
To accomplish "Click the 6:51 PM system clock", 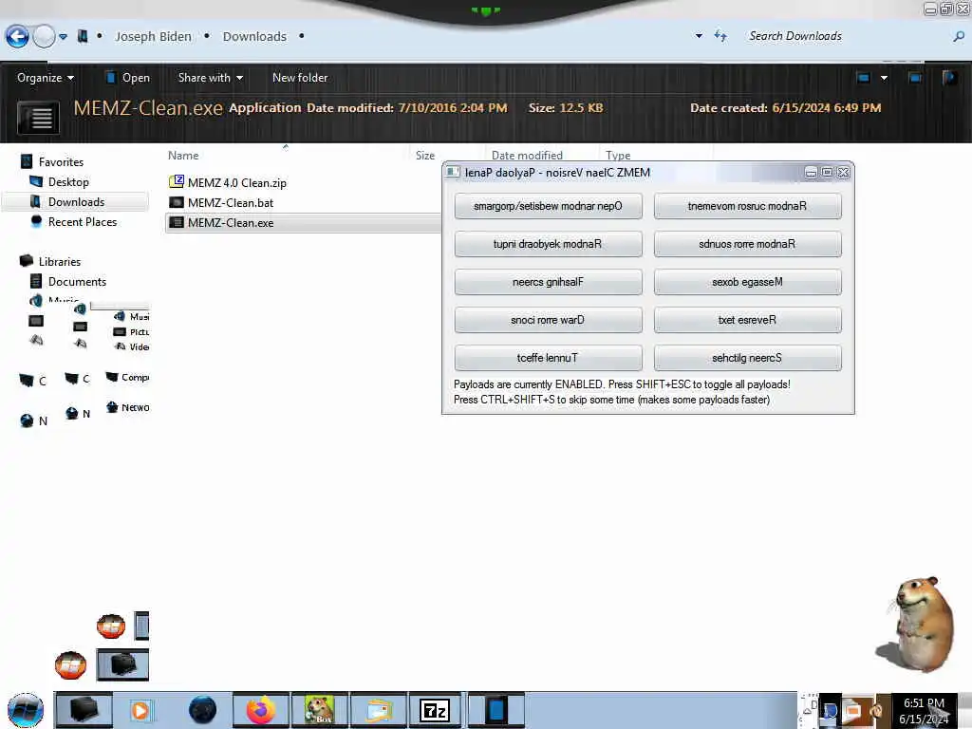I will point(924,711).
